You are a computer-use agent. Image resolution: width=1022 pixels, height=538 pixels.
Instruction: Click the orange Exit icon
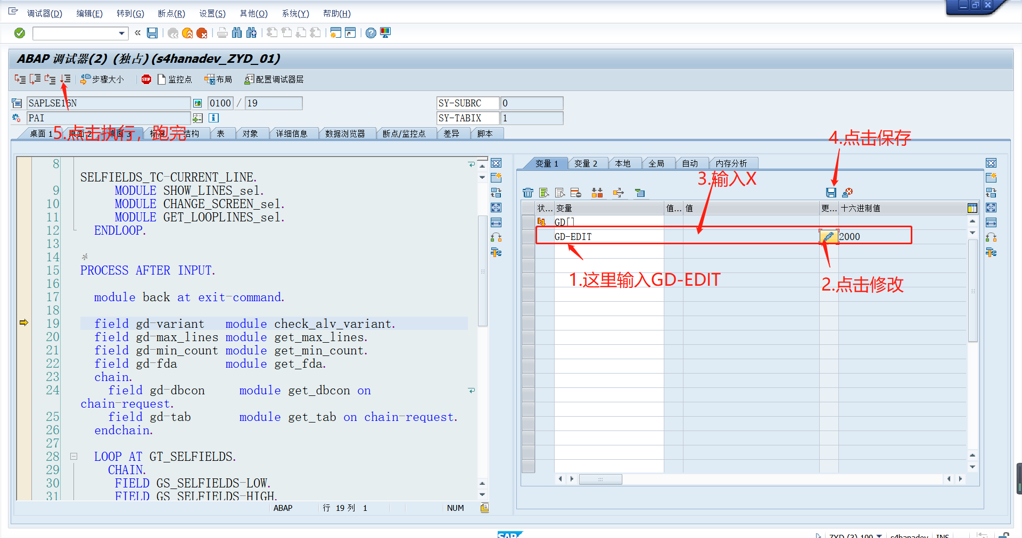click(x=187, y=34)
